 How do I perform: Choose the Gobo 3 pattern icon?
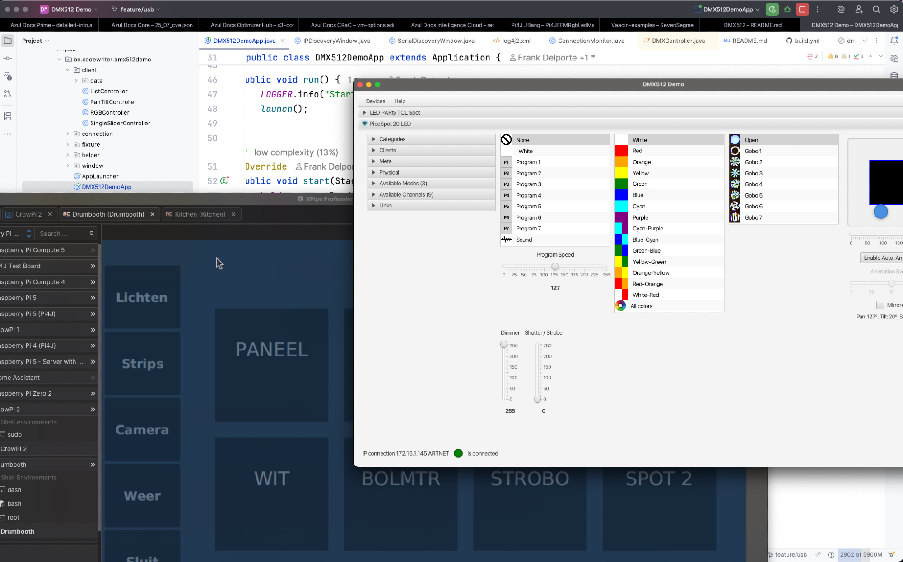point(735,173)
